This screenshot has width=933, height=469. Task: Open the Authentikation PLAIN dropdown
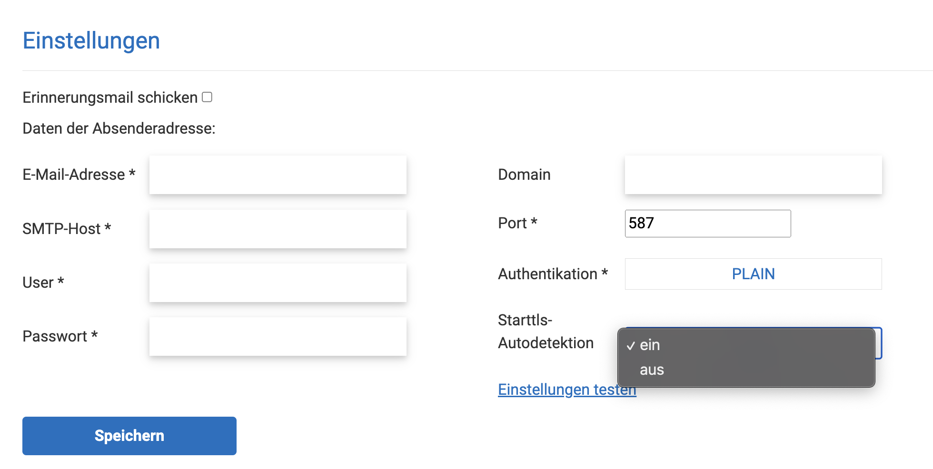pyautogui.click(x=753, y=274)
